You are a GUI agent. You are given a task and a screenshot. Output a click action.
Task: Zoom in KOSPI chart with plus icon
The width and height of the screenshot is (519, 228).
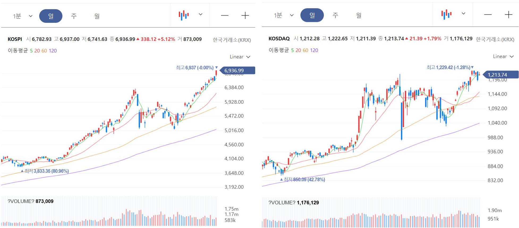(x=245, y=16)
